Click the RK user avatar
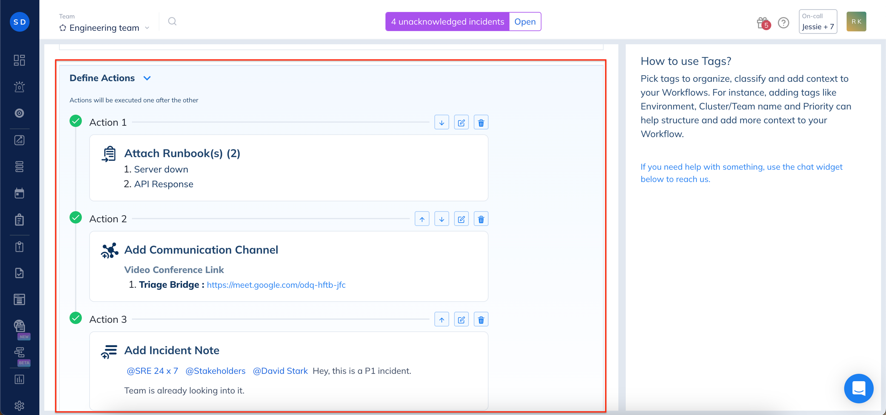Viewport: 886px width, 415px height. (856, 22)
